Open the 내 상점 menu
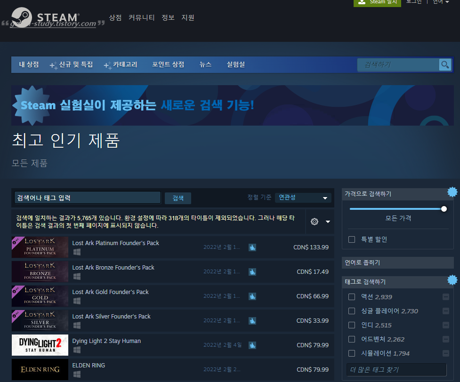 29,64
